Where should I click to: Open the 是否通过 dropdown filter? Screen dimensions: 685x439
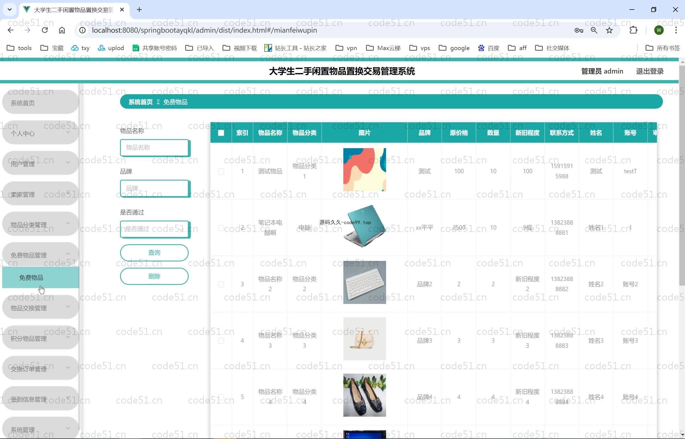pos(155,229)
